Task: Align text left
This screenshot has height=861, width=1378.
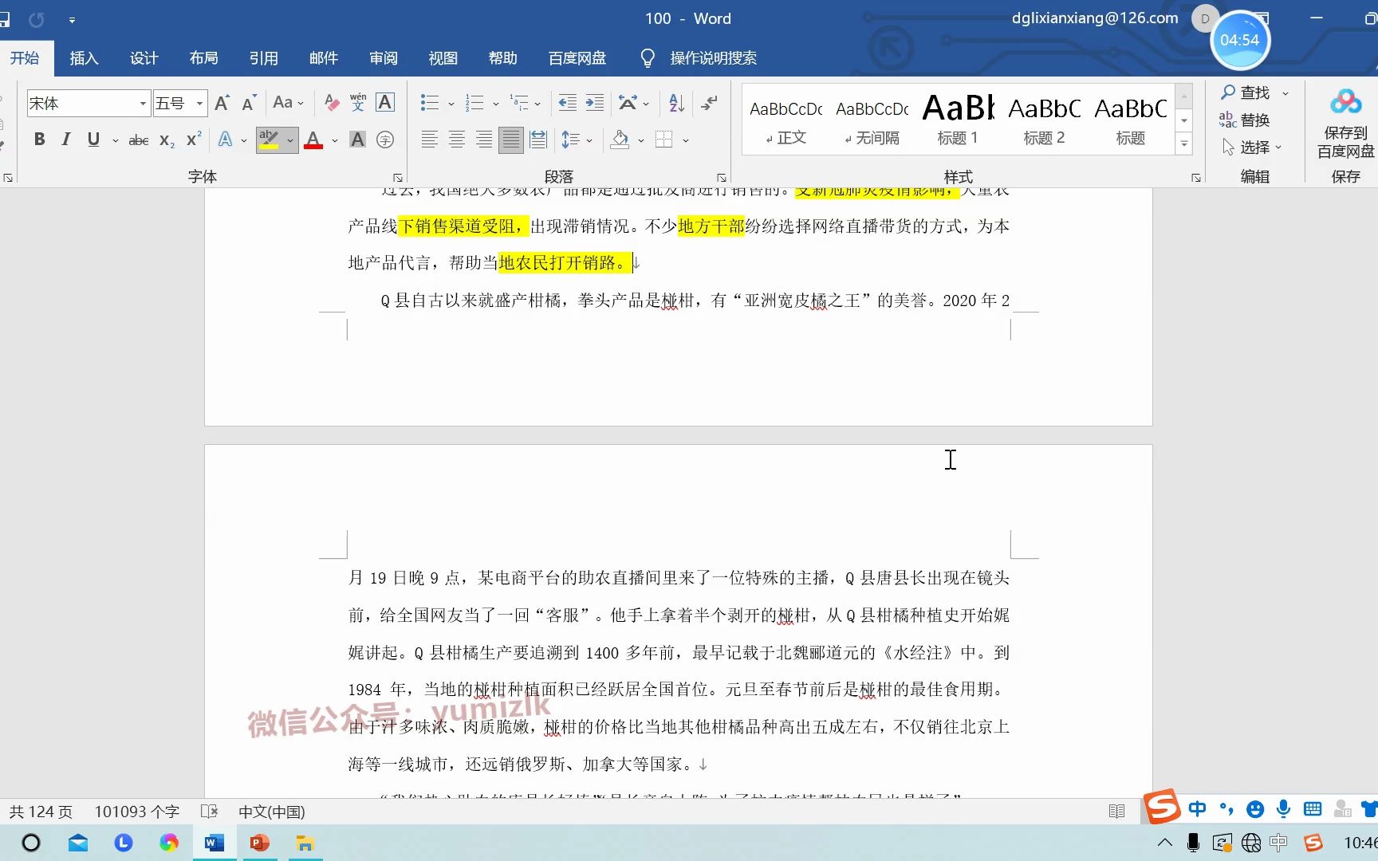Action: click(x=429, y=140)
